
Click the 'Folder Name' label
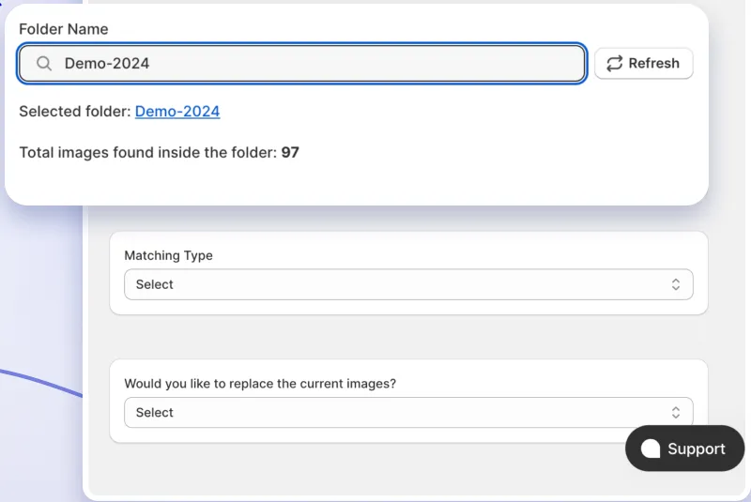(x=64, y=29)
